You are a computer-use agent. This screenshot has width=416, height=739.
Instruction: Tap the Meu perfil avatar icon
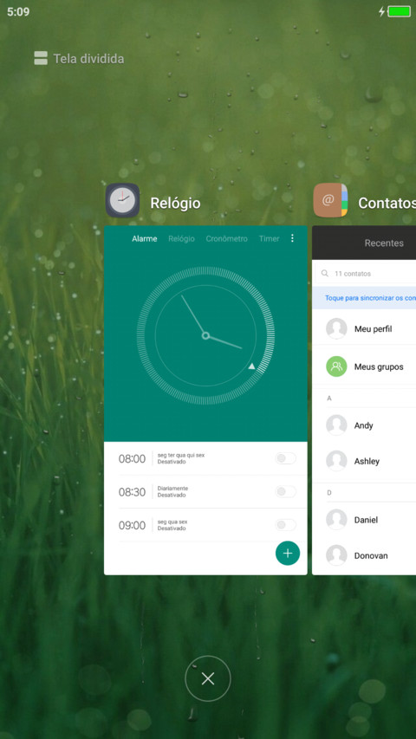[336, 328]
